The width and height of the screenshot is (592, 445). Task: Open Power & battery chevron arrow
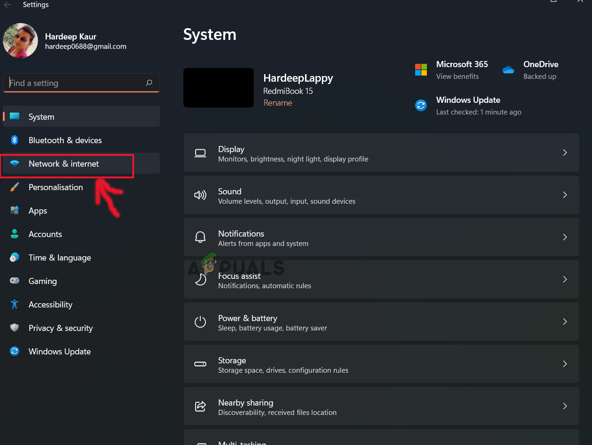tap(565, 322)
